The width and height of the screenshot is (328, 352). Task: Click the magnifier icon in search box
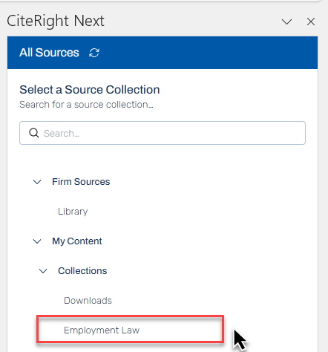point(34,133)
